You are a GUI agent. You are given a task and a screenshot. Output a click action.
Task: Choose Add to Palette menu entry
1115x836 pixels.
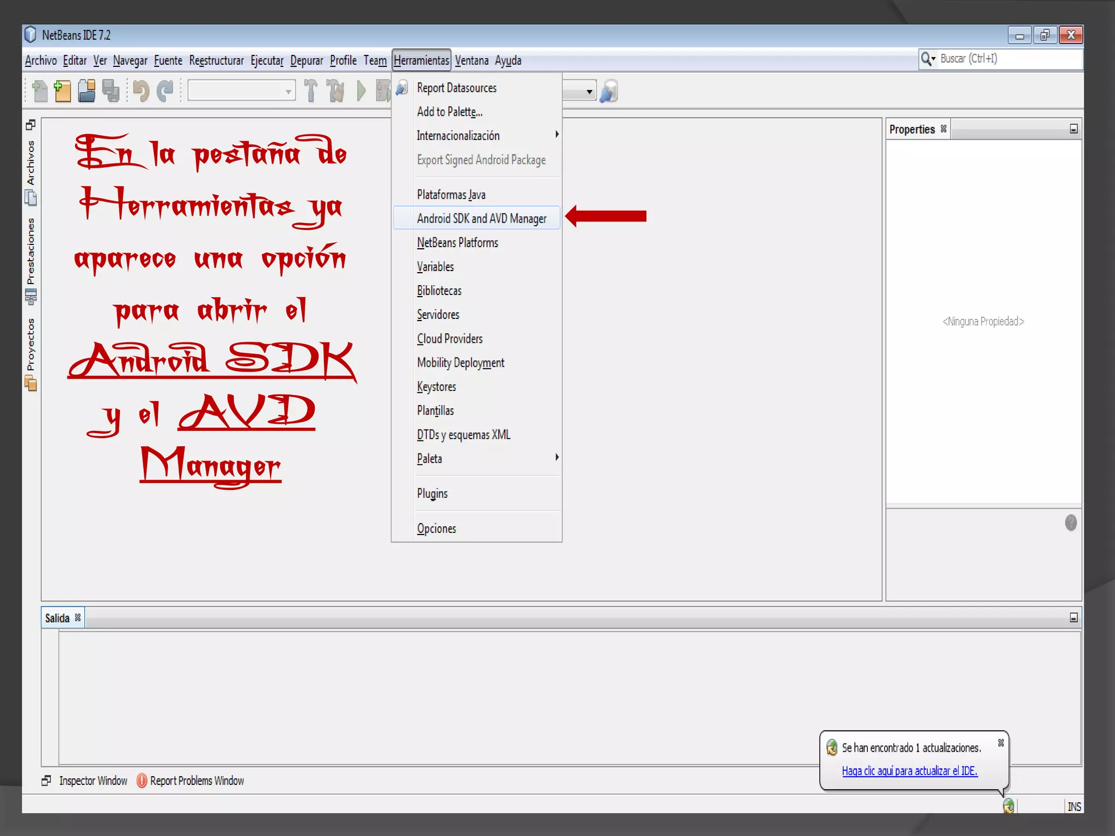click(476, 112)
